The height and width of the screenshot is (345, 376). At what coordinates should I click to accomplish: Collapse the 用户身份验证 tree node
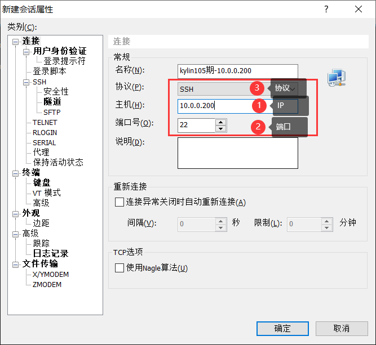click(x=26, y=52)
